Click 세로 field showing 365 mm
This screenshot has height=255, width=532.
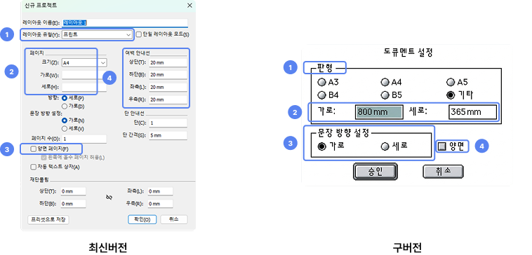tap(472, 112)
